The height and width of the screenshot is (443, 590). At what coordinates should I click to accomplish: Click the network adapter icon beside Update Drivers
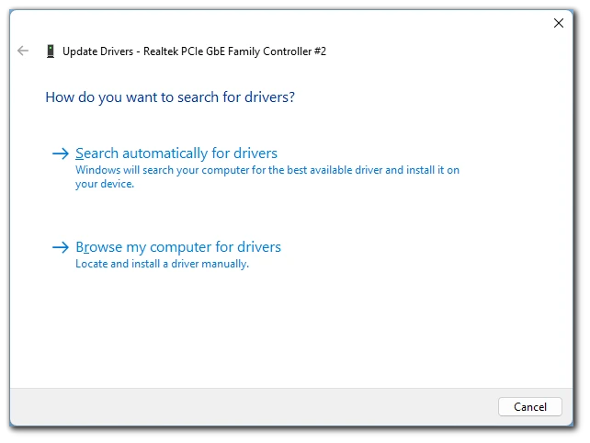50,51
